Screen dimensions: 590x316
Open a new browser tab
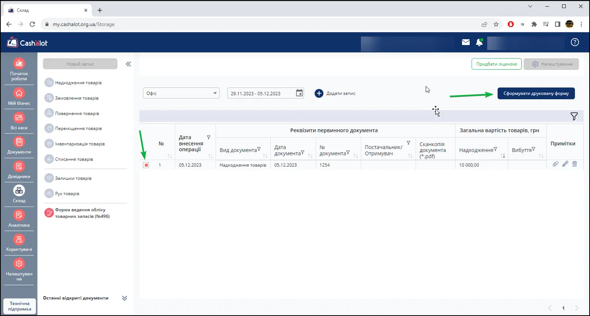click(x=100, y=10)
